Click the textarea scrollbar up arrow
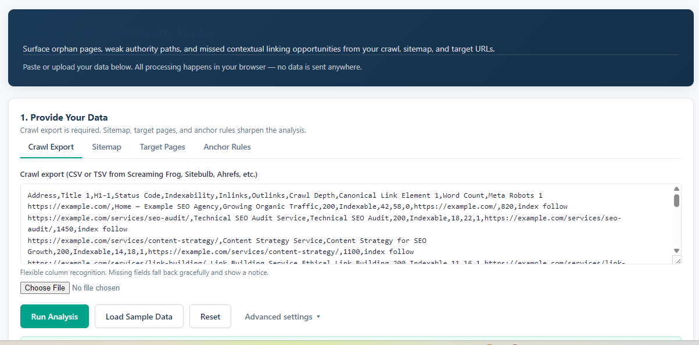 coord(676,189)
